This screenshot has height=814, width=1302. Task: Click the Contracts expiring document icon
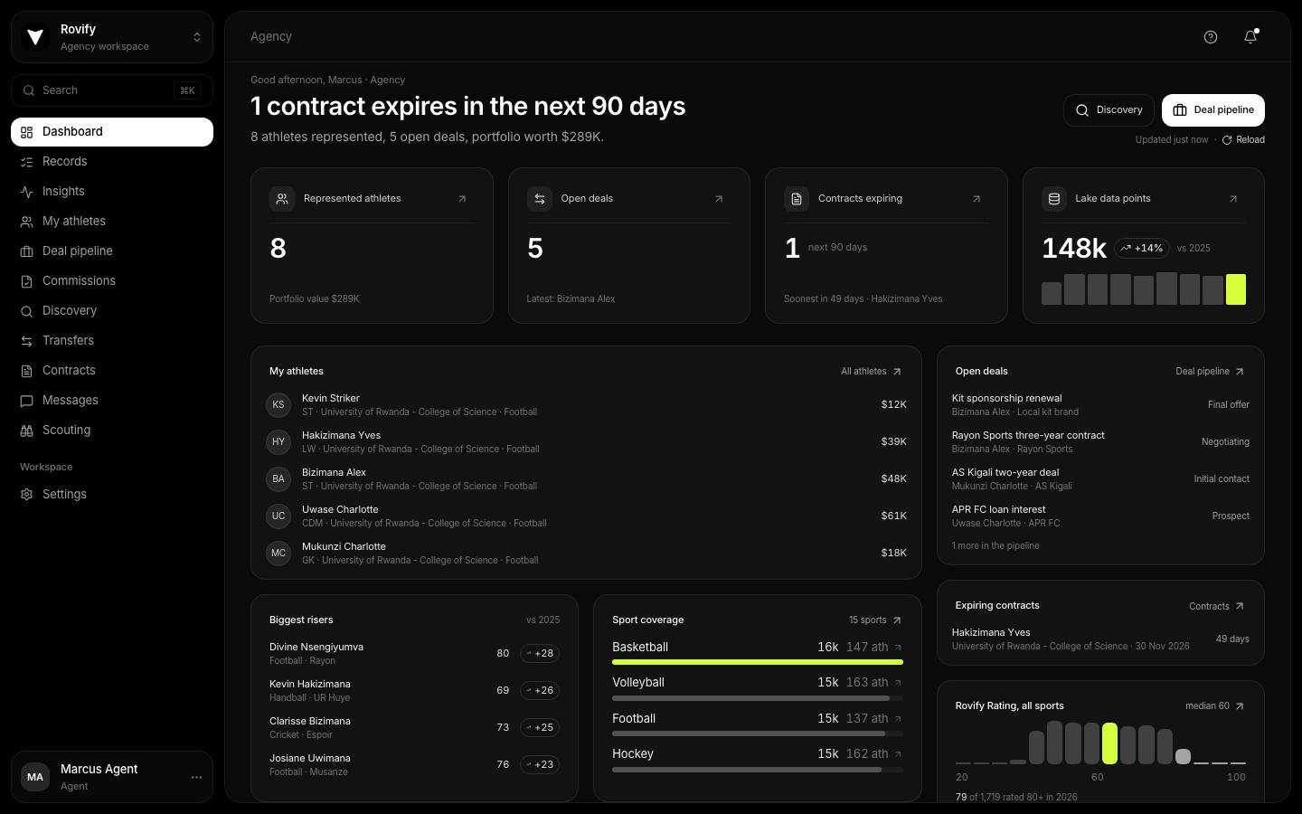(x=797, y=199)
